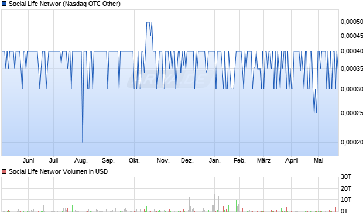The height and width of the screenshot is (217, 363).
Task: Click the 0,00025 price axis label
Action: pyautogui.click(x=352, y=113)
